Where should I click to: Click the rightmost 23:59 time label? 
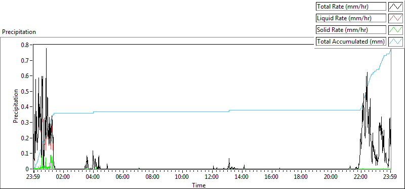(x=390, y=177)
